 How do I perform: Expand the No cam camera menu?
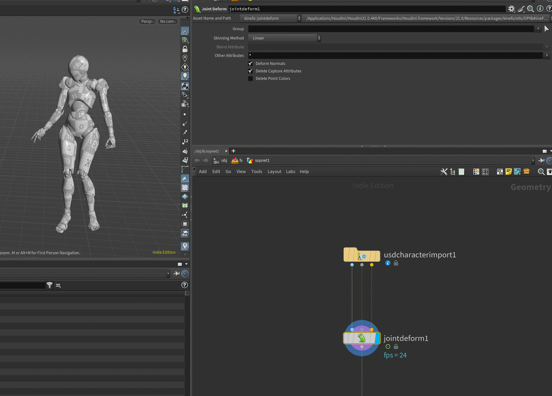coord(168,21)
